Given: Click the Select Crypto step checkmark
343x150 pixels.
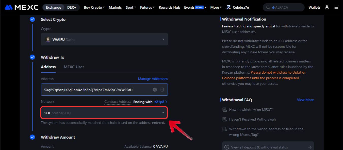Looking at the screenshot, I should 32,19.
